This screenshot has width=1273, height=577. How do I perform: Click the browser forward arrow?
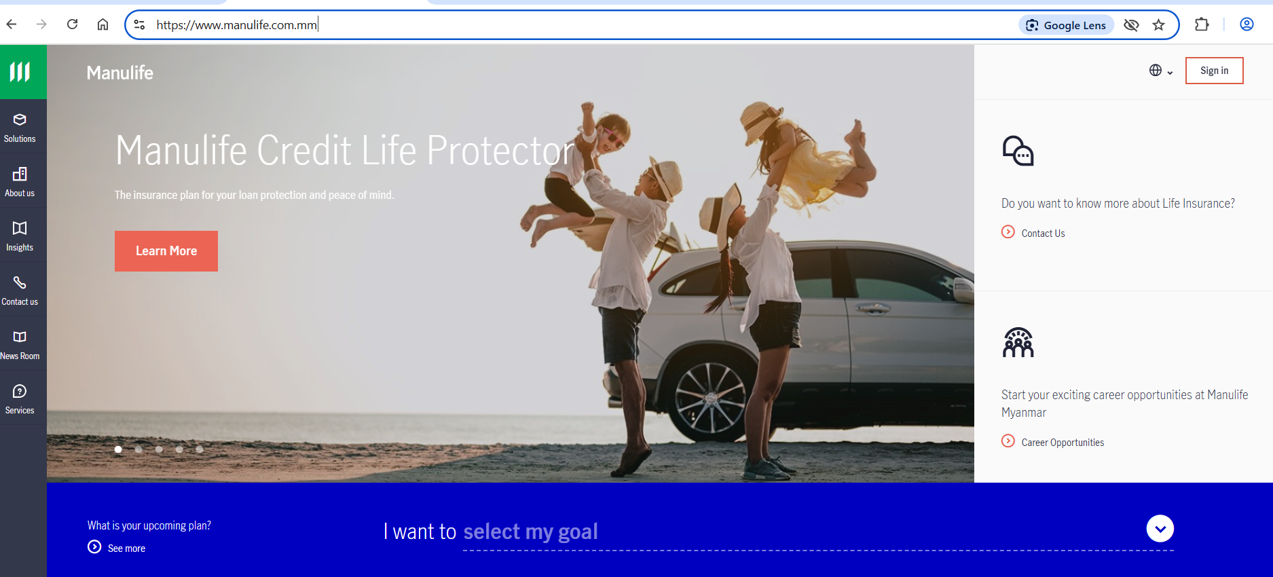[x=42, y=24]
